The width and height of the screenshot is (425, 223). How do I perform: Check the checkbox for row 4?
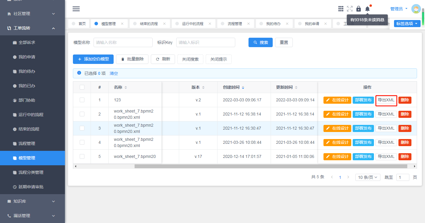[x=82, y=142]
